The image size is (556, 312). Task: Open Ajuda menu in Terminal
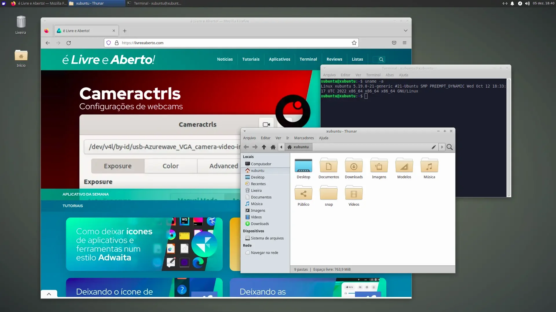[403, 75]
